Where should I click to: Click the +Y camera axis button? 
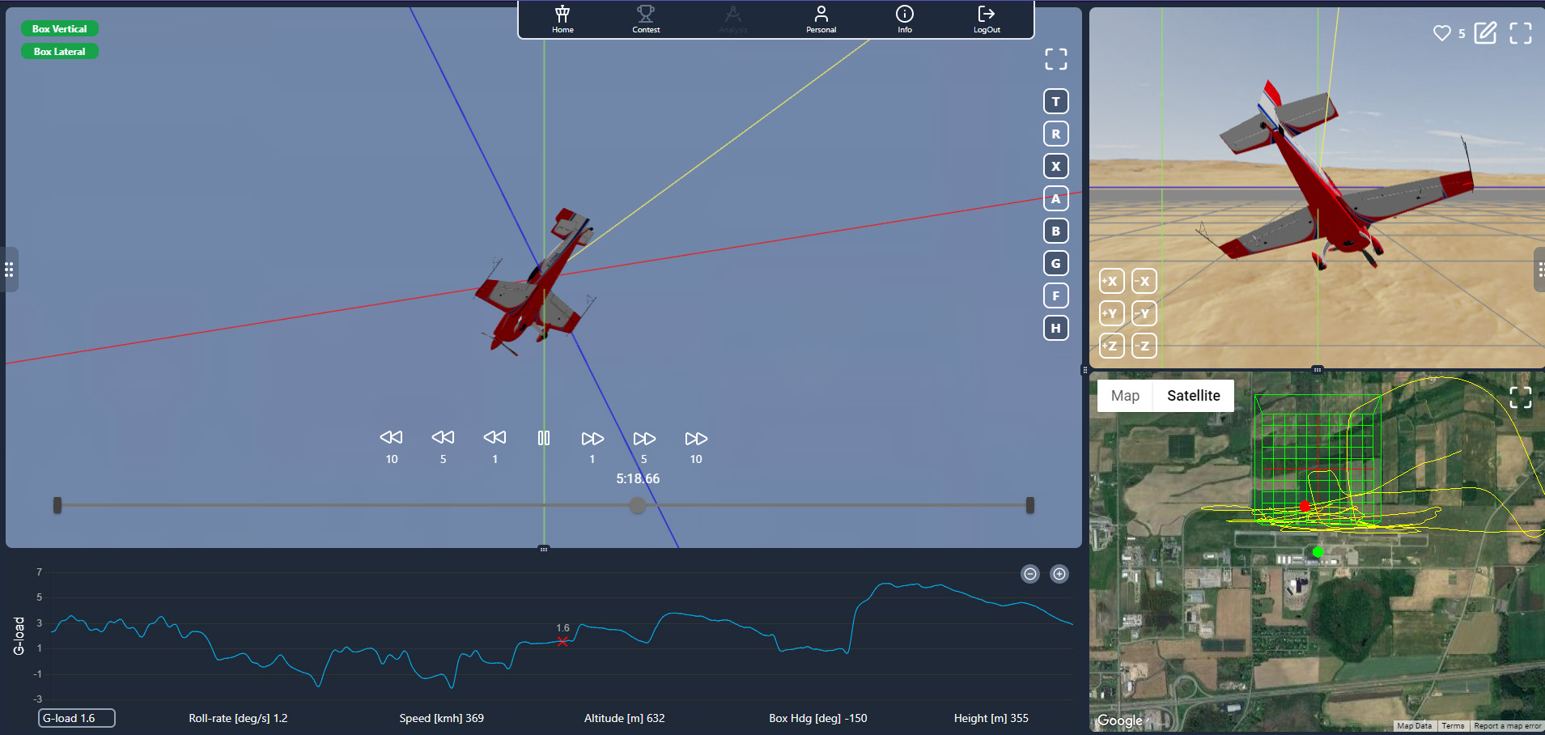pos(1111,313)
